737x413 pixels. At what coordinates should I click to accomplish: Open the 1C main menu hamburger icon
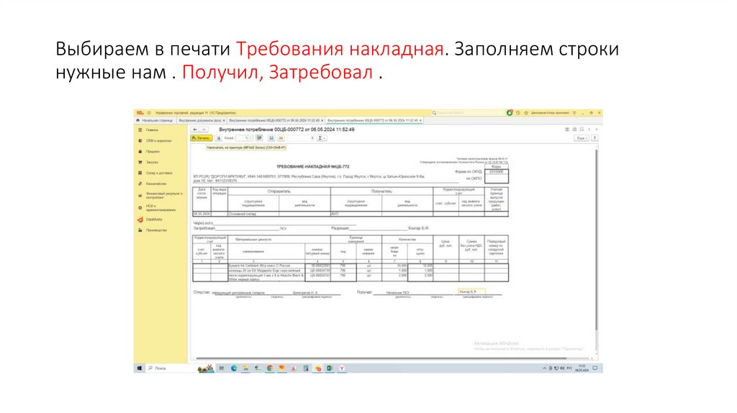[x=149, y=113]
